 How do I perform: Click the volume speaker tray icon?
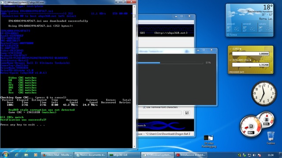[254, 155]
